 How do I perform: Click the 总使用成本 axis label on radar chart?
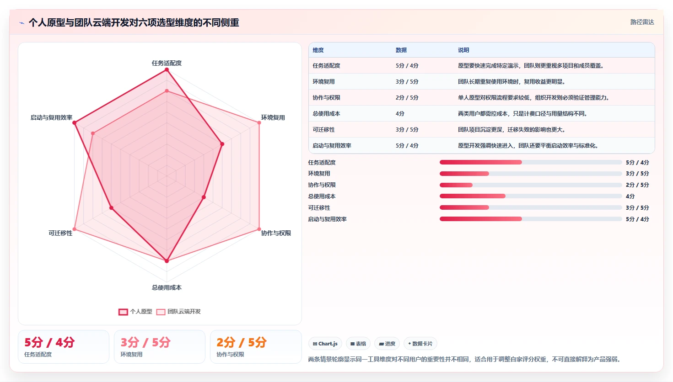167,287
